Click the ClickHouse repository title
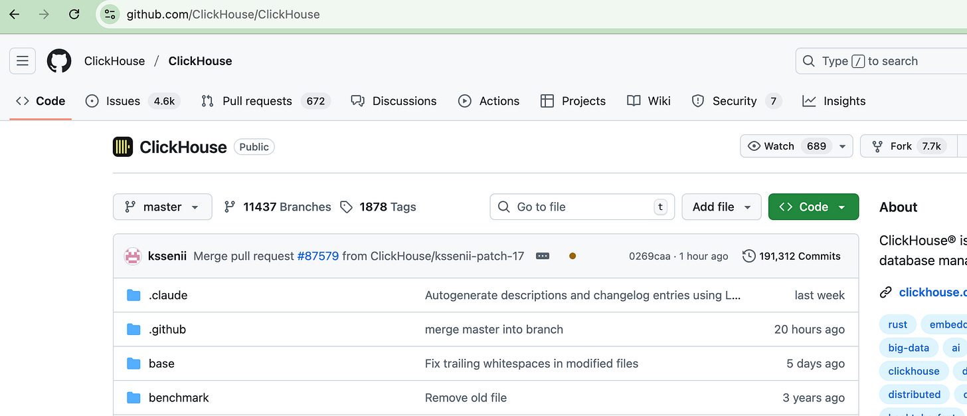 pos(183,147)
